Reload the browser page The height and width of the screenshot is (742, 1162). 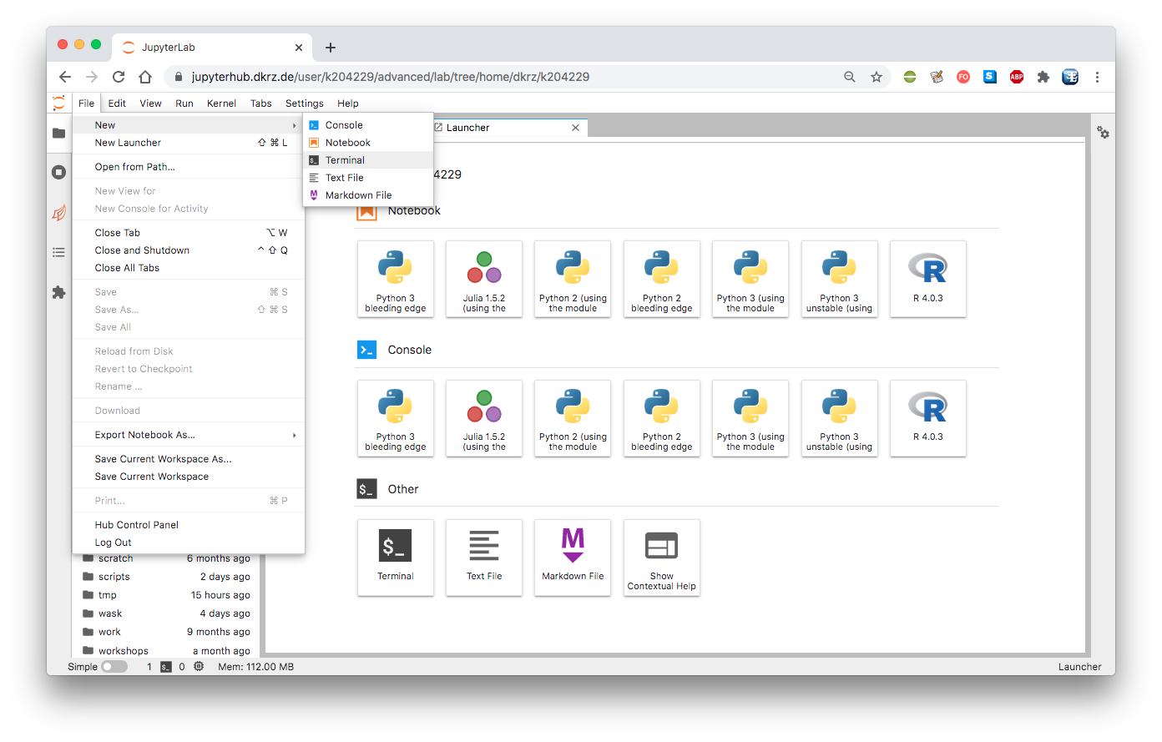119,77
